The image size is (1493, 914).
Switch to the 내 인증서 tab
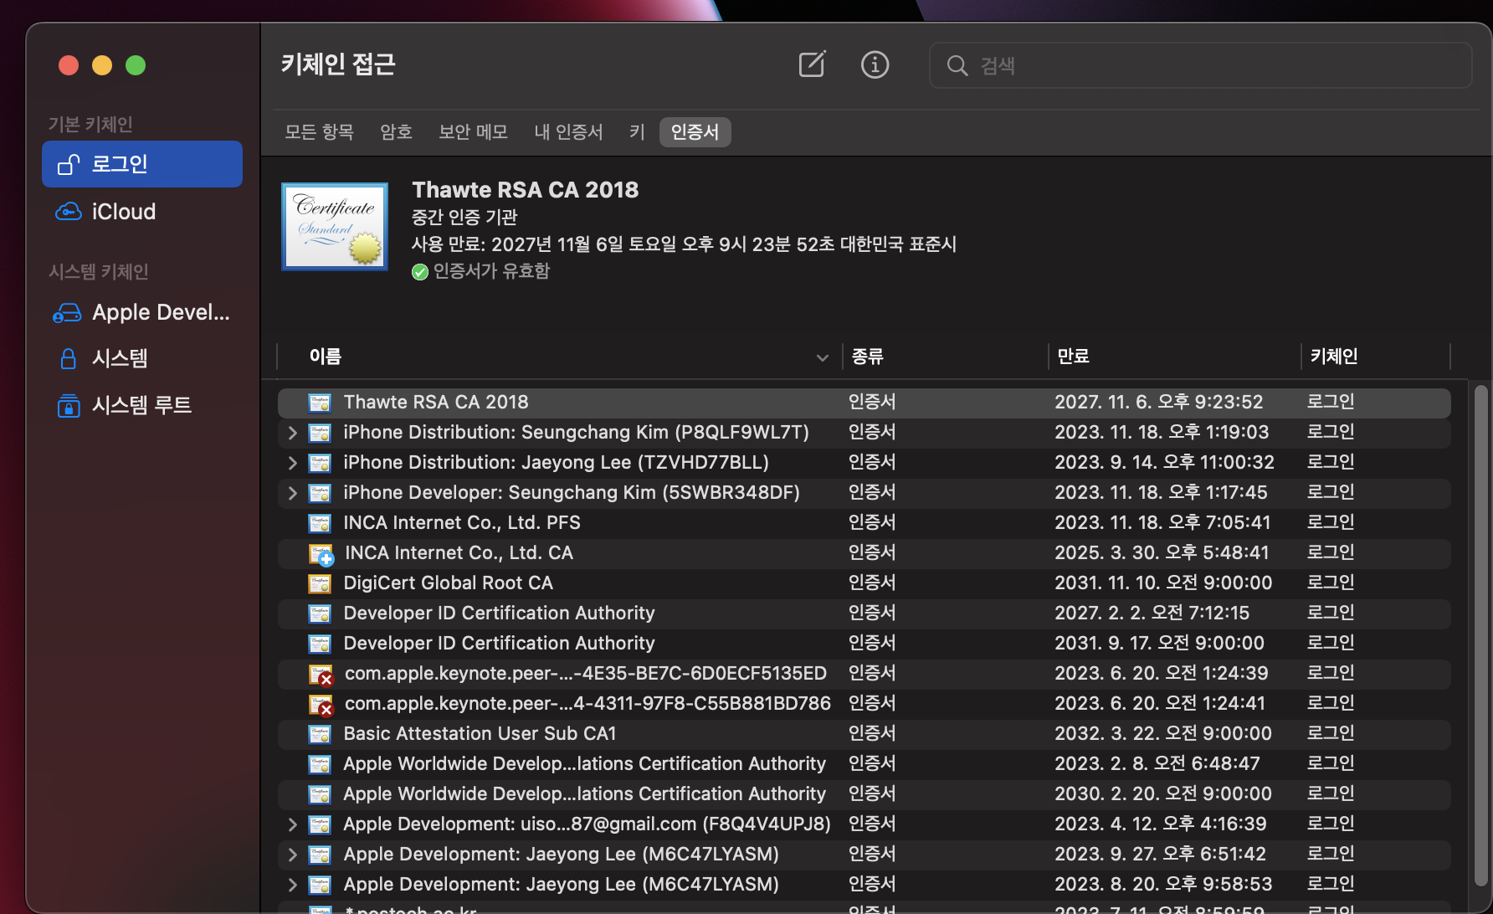tap(568, 132)
